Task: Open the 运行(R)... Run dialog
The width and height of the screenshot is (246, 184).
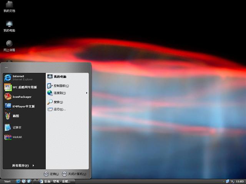Action: [x=67, y=109]
